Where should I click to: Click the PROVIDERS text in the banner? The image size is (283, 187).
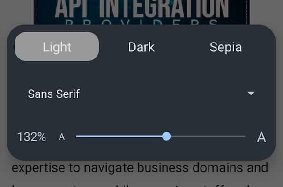click(x=141, y=22)
